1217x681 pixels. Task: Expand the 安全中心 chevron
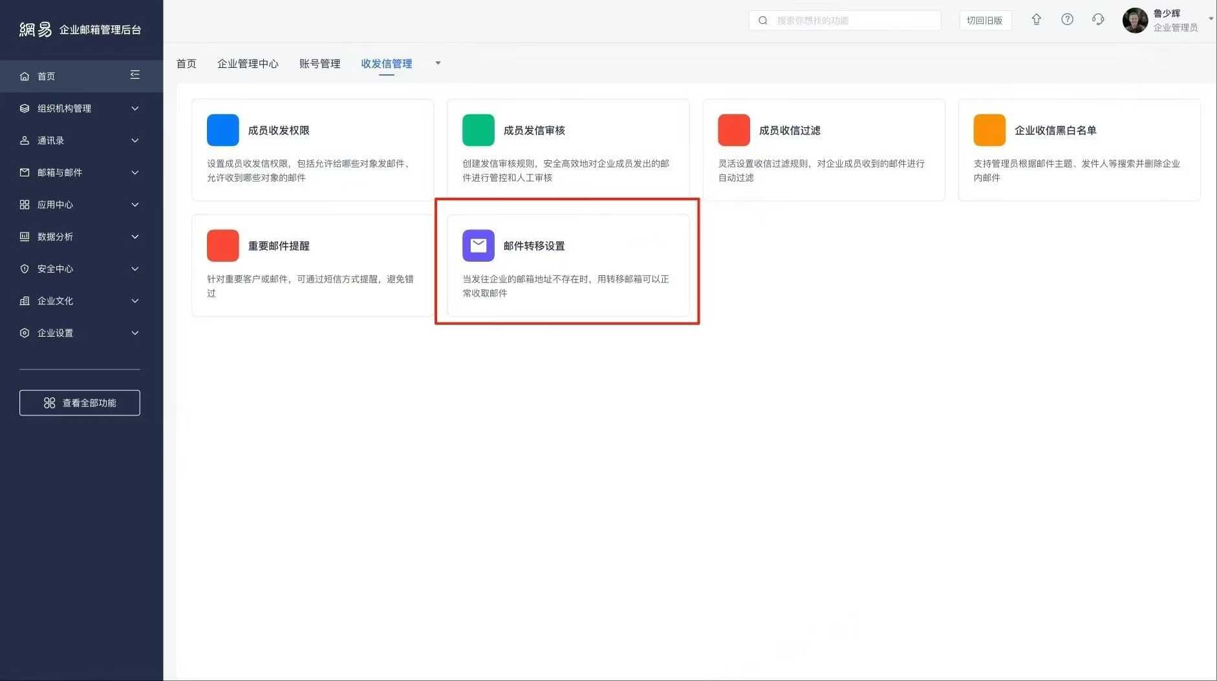click(x=135, y=269)
